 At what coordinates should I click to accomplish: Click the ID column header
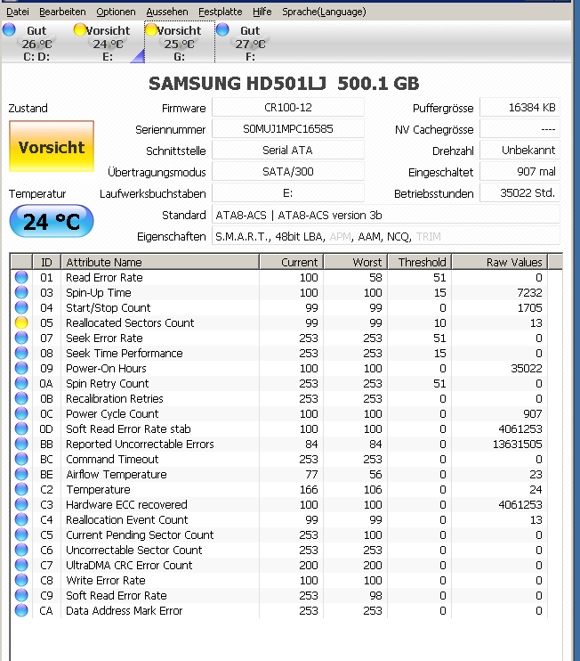pyautogui.click(x=46, y=262)
